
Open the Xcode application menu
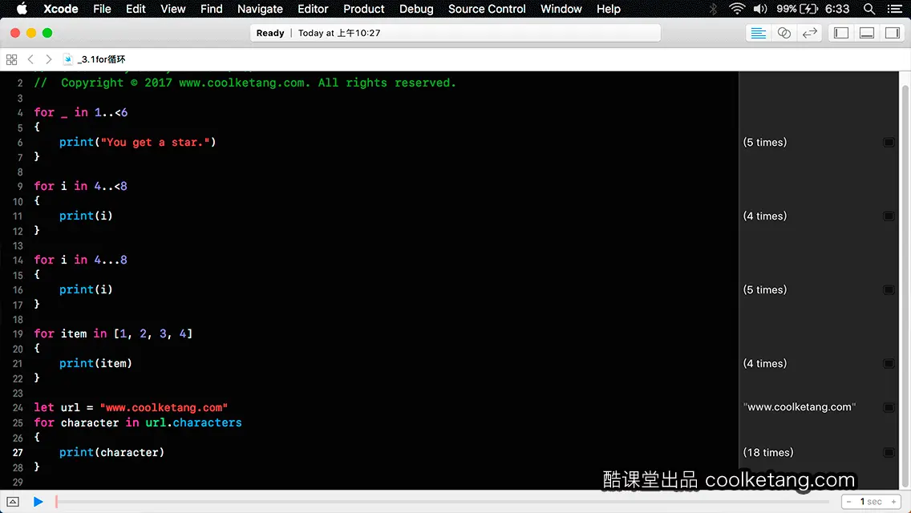[60, 9]
